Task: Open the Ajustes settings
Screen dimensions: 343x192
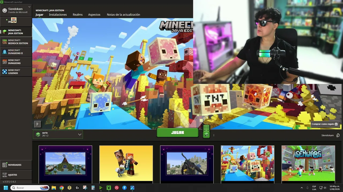Action: click(16, 175)
